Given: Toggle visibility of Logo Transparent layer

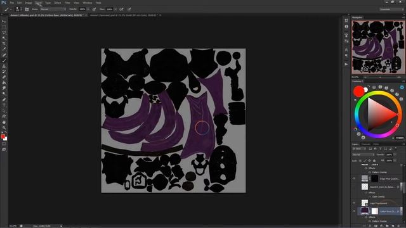Looking at the screenshot, I should 354,203.
